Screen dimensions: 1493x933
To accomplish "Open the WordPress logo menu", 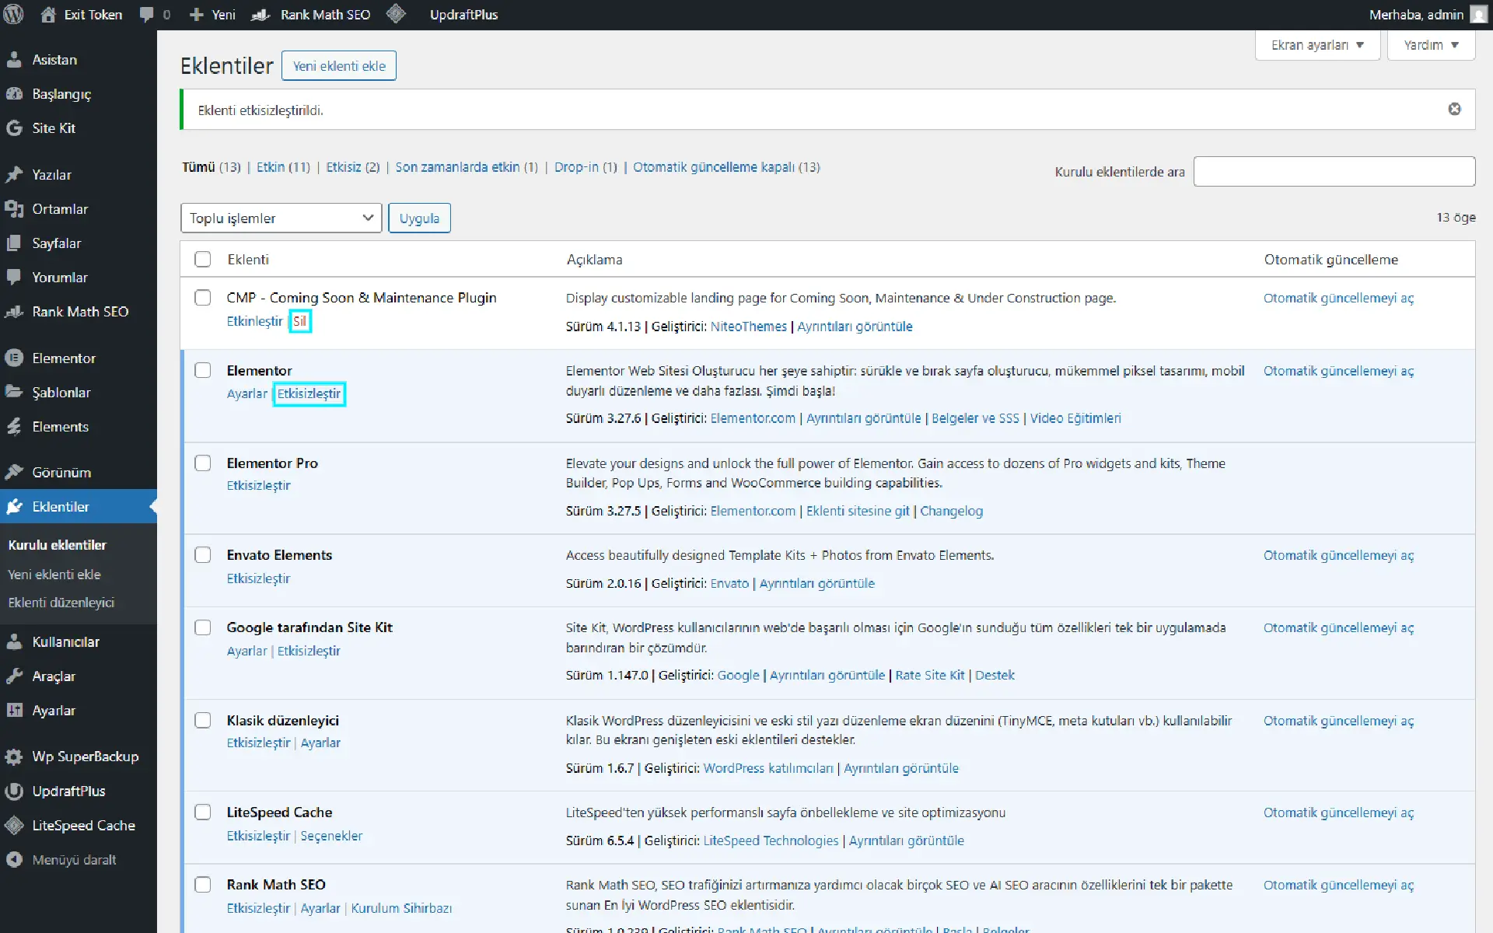I will [x=14, y=15].
